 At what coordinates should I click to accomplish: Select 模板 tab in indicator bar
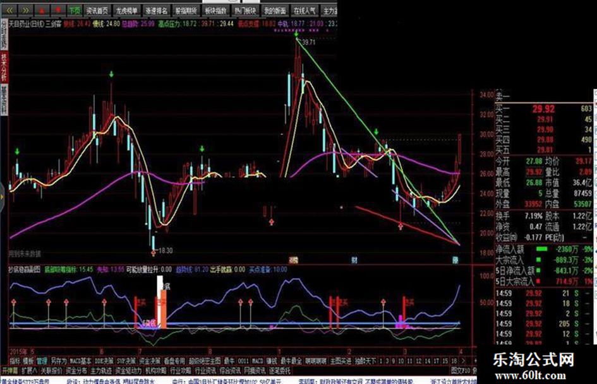click(x=28, y=361)
